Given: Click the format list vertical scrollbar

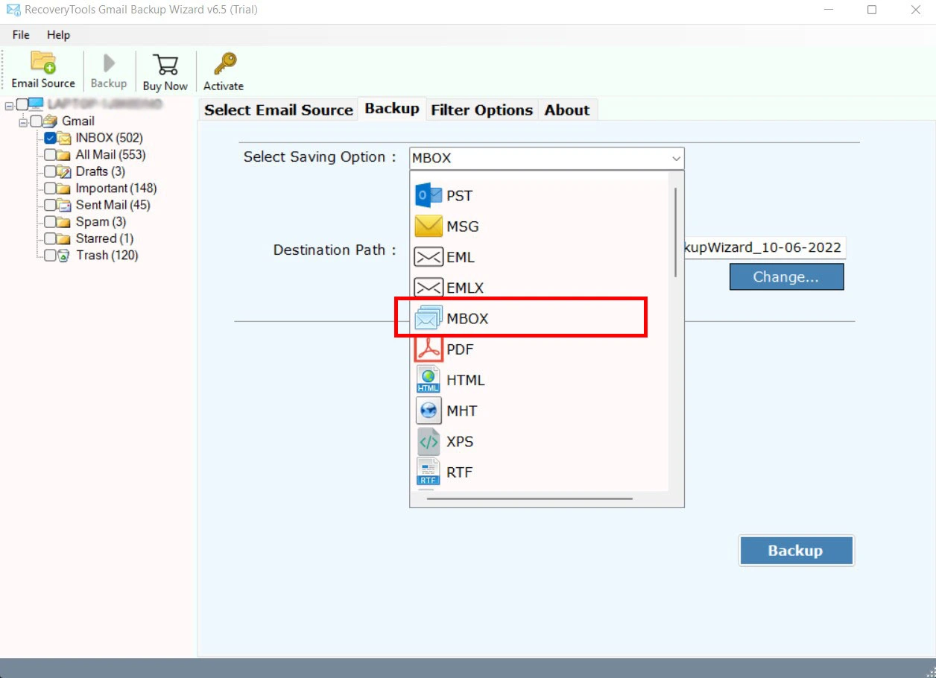Looking at the screenshot, I should (676, 231).
